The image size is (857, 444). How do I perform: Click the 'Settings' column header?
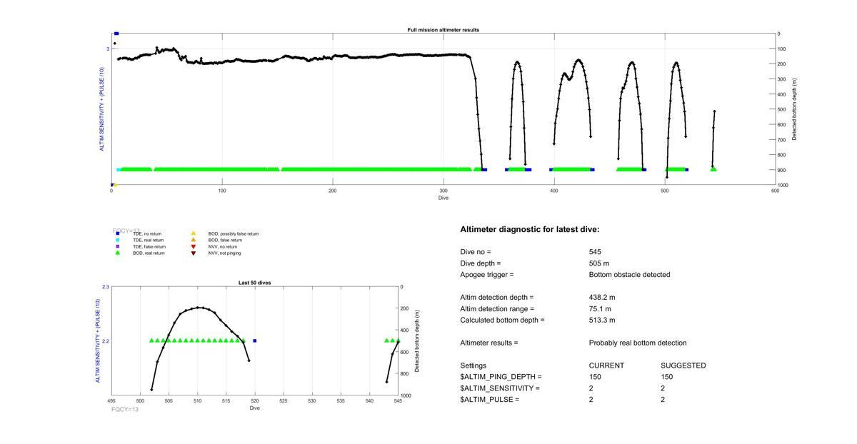(473, 365)
